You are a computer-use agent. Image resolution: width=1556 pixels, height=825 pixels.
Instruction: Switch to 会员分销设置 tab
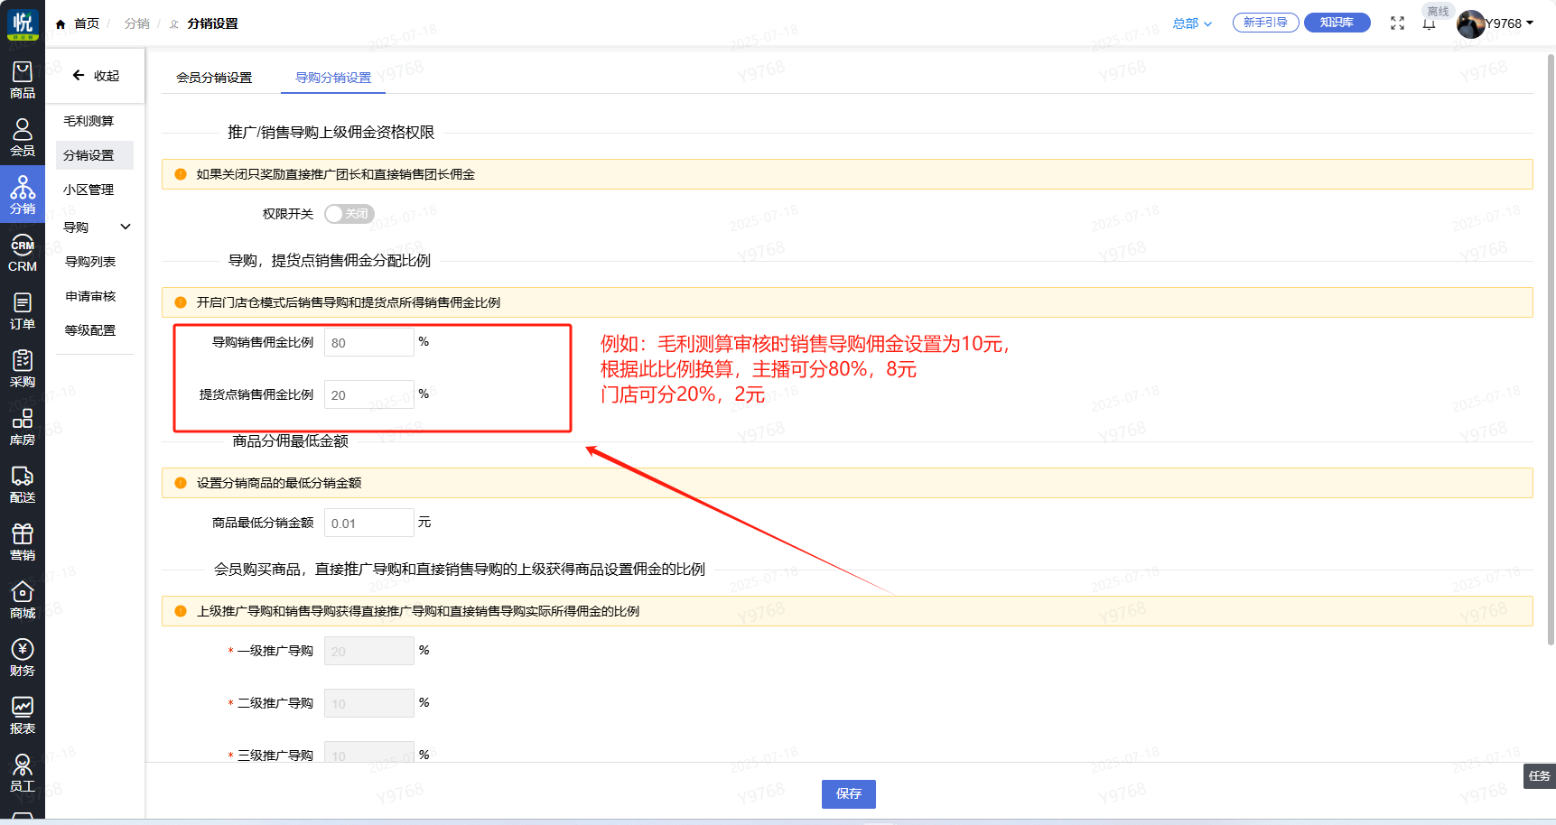214,78
